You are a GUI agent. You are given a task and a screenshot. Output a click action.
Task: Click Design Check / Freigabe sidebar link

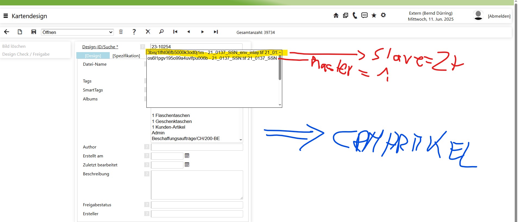pyautogui.click(x=26, y=54)
